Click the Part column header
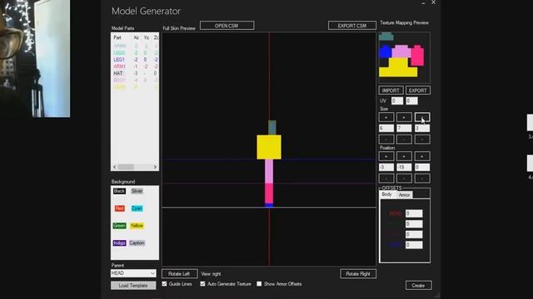 117,37
